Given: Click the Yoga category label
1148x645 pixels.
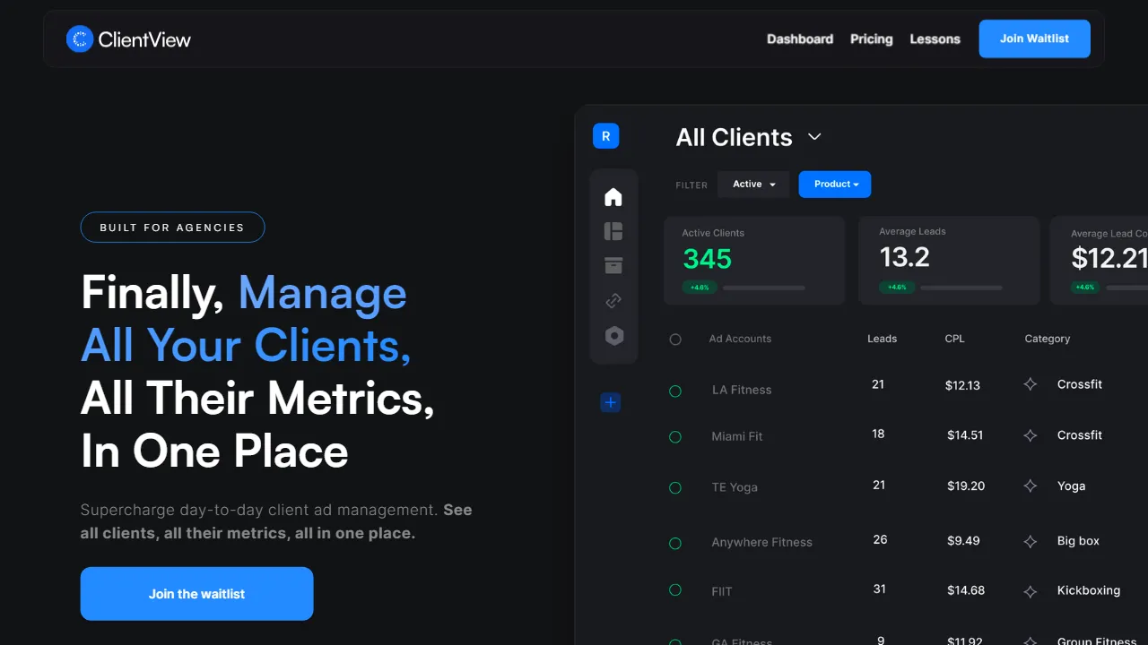Looking at the screenshot, I should [1071, 486].
